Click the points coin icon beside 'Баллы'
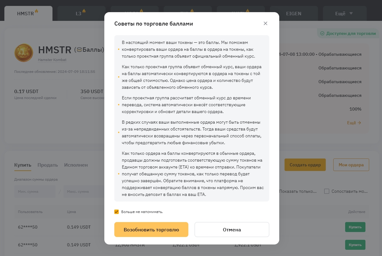The width and height of the screenshot is (382, 256). (79, 50)
